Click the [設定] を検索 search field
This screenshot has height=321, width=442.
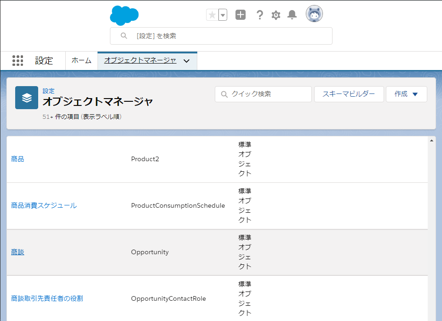coord(221,36)
